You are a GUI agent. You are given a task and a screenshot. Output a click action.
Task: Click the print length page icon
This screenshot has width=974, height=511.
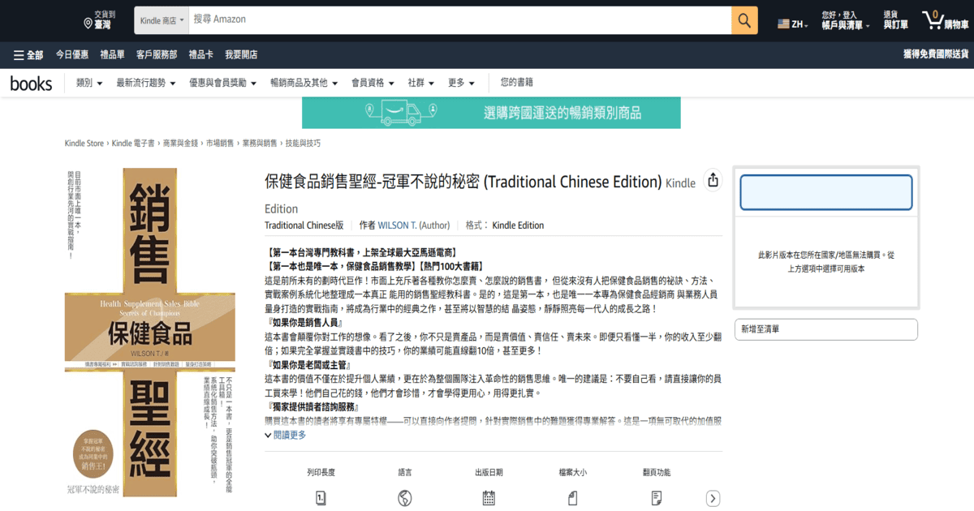(x=321, y=498)
